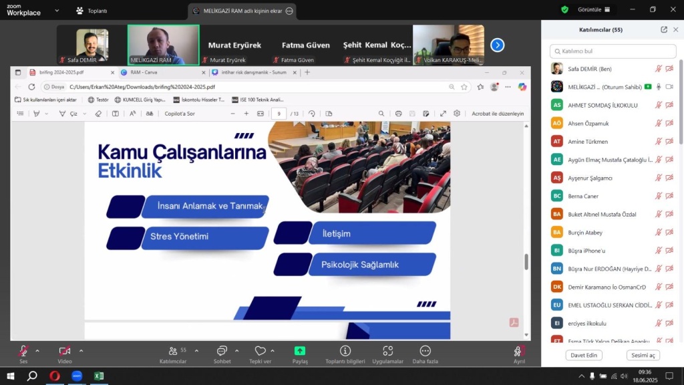
Task: Click the Ayrıl leave meeting icon
Action: click(519, 352)
